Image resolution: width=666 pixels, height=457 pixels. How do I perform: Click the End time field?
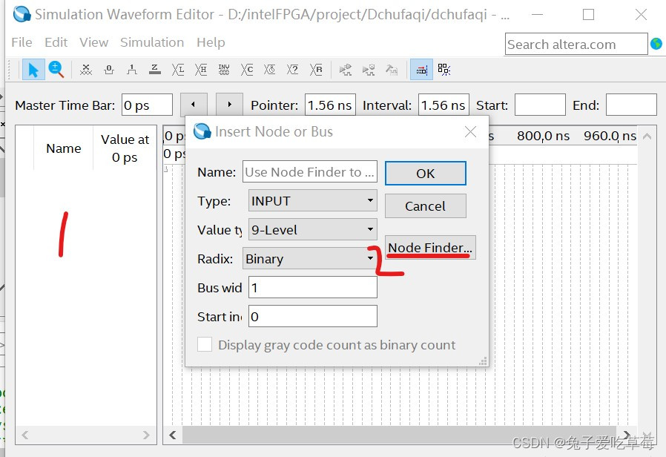pos(631,105)
